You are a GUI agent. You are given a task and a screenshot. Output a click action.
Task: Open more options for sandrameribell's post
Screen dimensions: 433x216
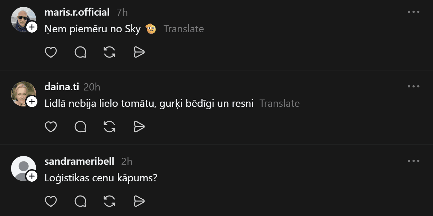coord(414,161)
